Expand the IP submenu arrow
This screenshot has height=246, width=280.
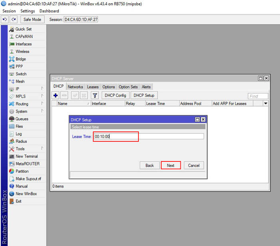pos(42,89)
